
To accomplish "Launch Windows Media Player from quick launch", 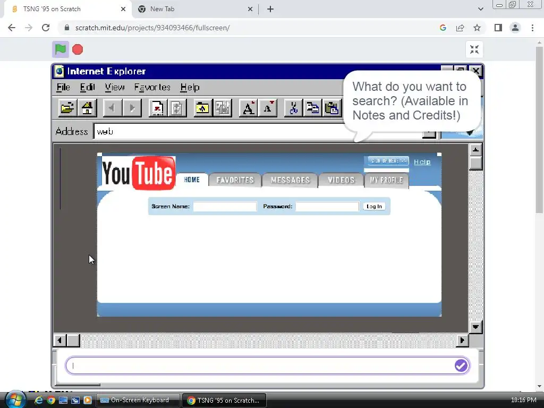I will (x=88, y=401).
